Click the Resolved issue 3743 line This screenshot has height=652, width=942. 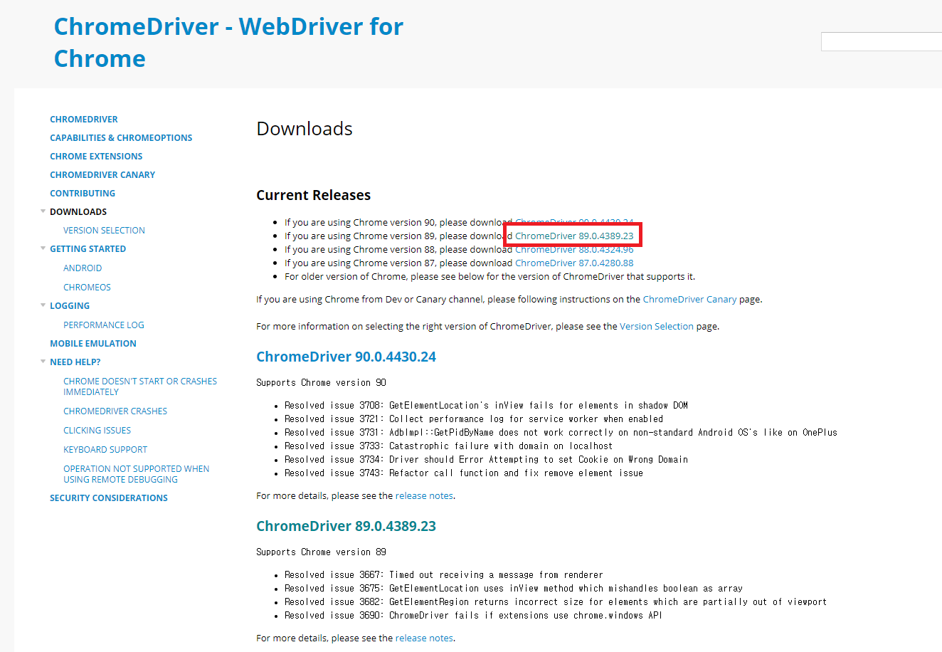(464, 473)
